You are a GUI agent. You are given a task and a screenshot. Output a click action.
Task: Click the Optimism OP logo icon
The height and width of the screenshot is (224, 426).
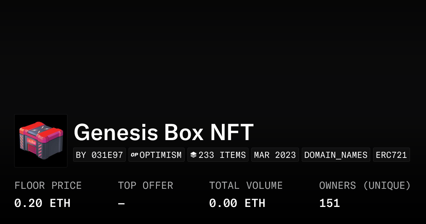click(x=134, y=155)
